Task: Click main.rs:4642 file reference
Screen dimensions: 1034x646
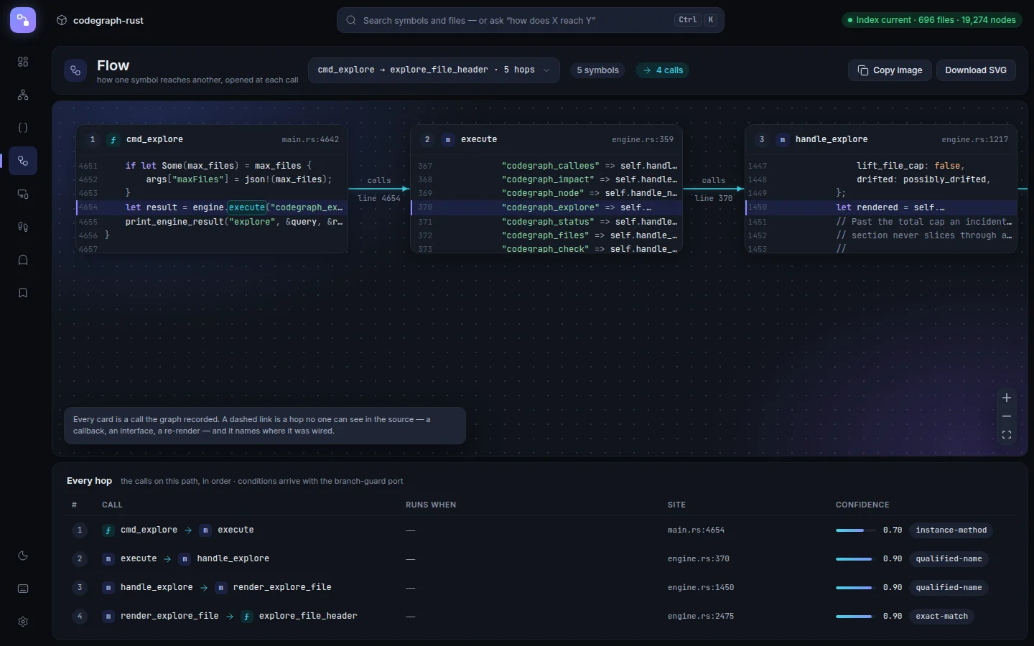Action: [x=310, y=140]
